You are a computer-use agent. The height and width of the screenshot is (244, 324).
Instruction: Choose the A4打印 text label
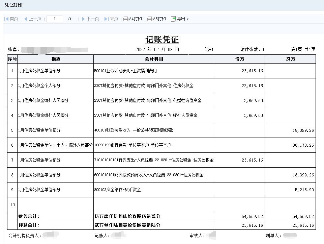[x=135, y=19]
